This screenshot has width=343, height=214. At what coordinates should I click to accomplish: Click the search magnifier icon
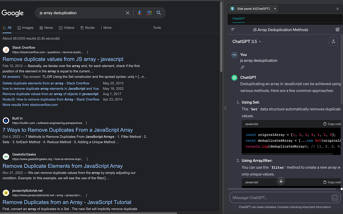[159, 13]
